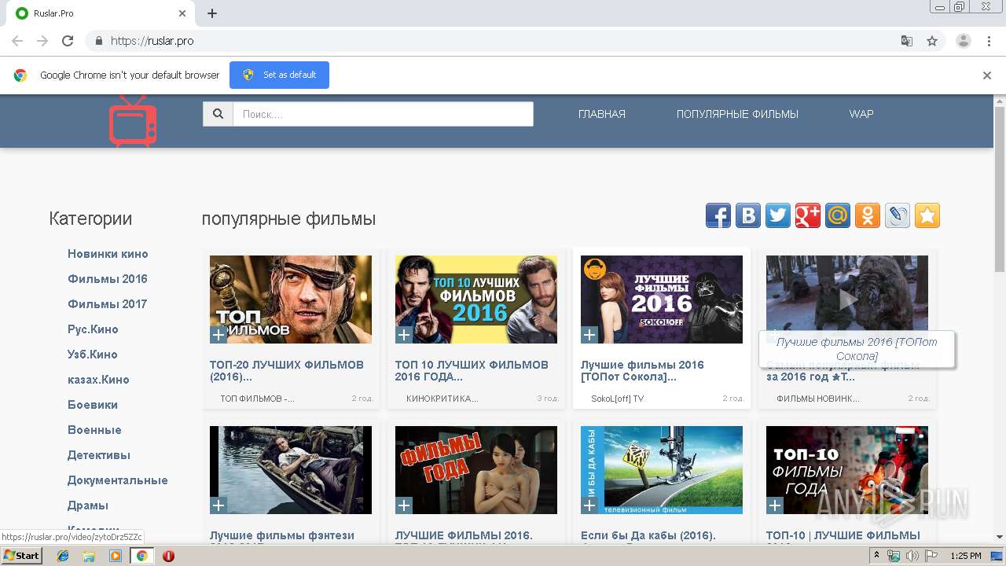Share page via Mail.ru icon
1006x566 pixels.
point(838,215)
